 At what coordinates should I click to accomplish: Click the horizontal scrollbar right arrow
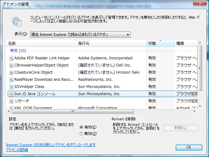[x=195, y=111]
